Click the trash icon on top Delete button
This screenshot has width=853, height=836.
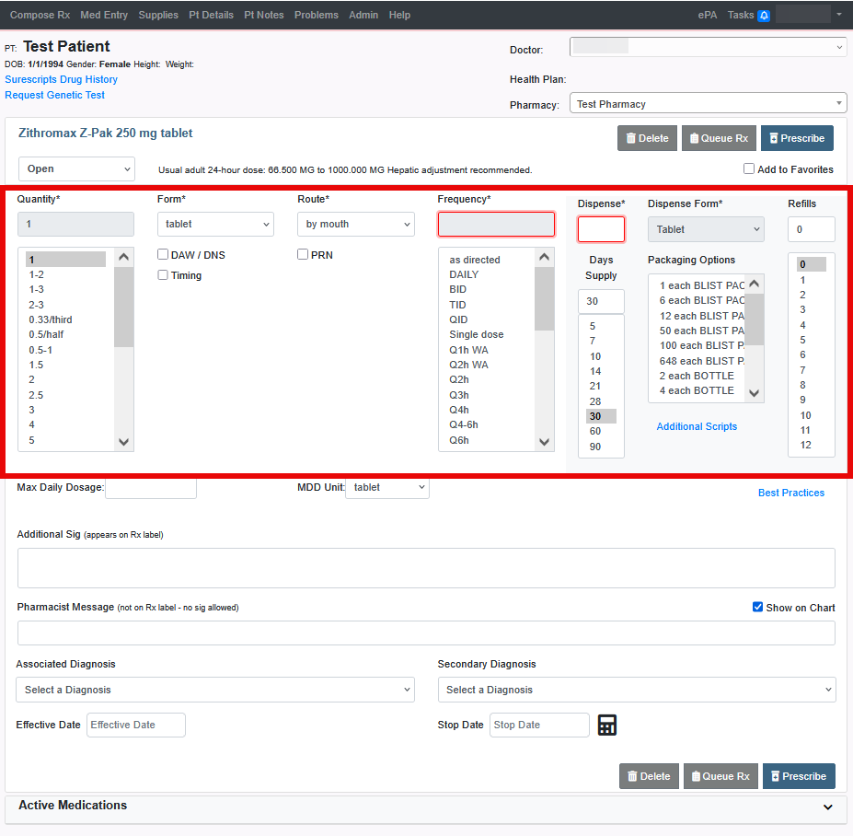click(633, 138)
